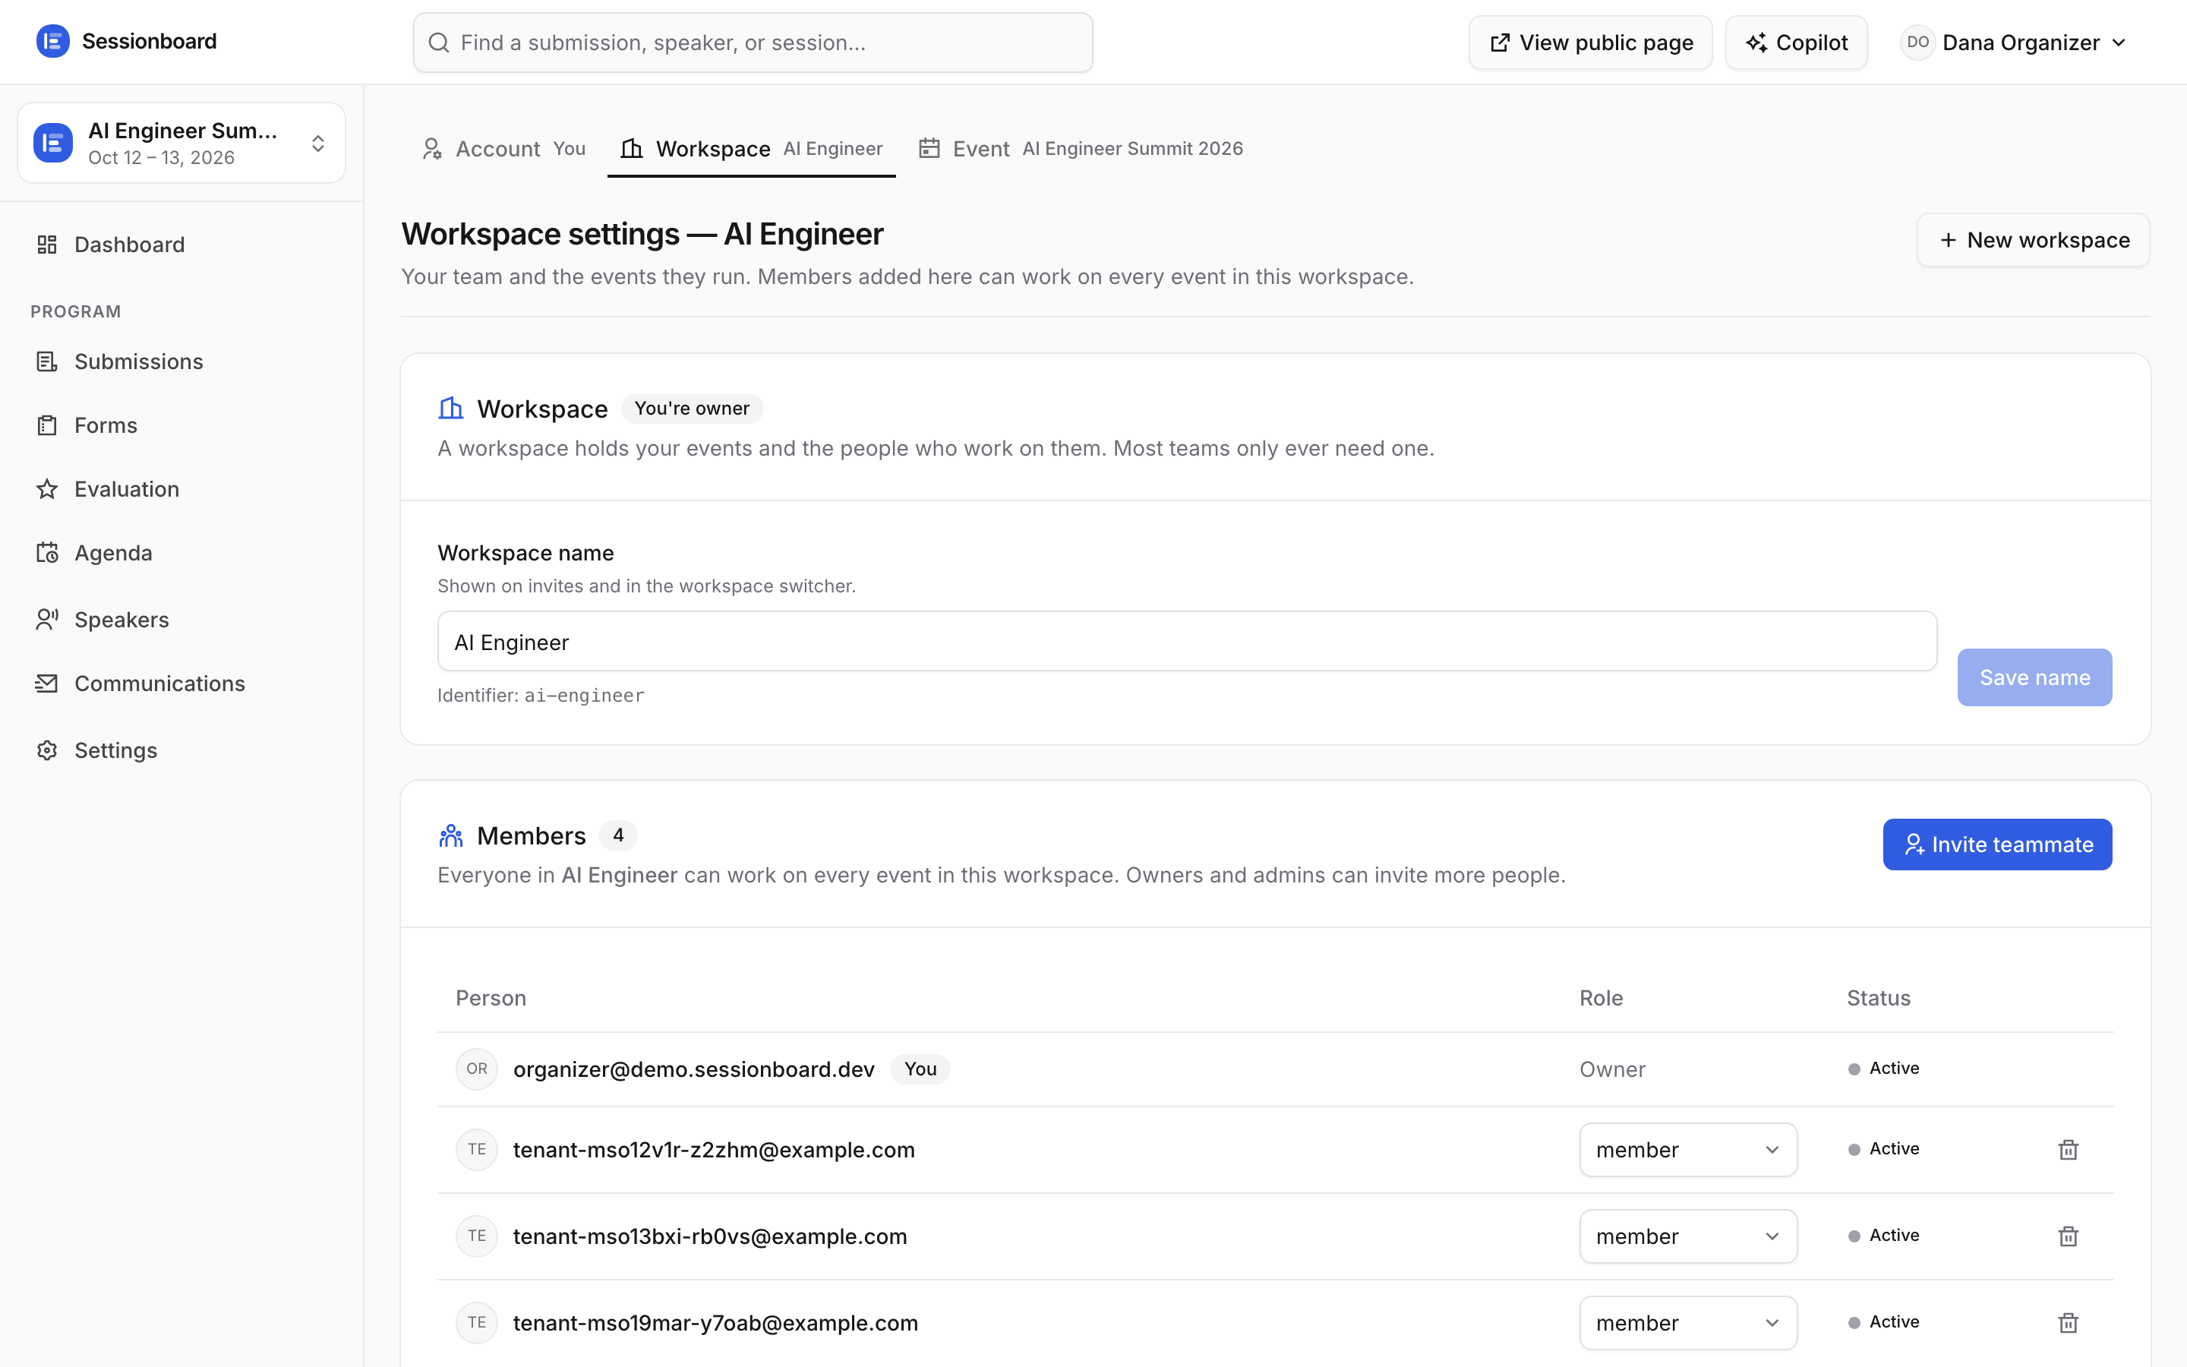
Task: Click the Person column header
Action: point(491,998)
